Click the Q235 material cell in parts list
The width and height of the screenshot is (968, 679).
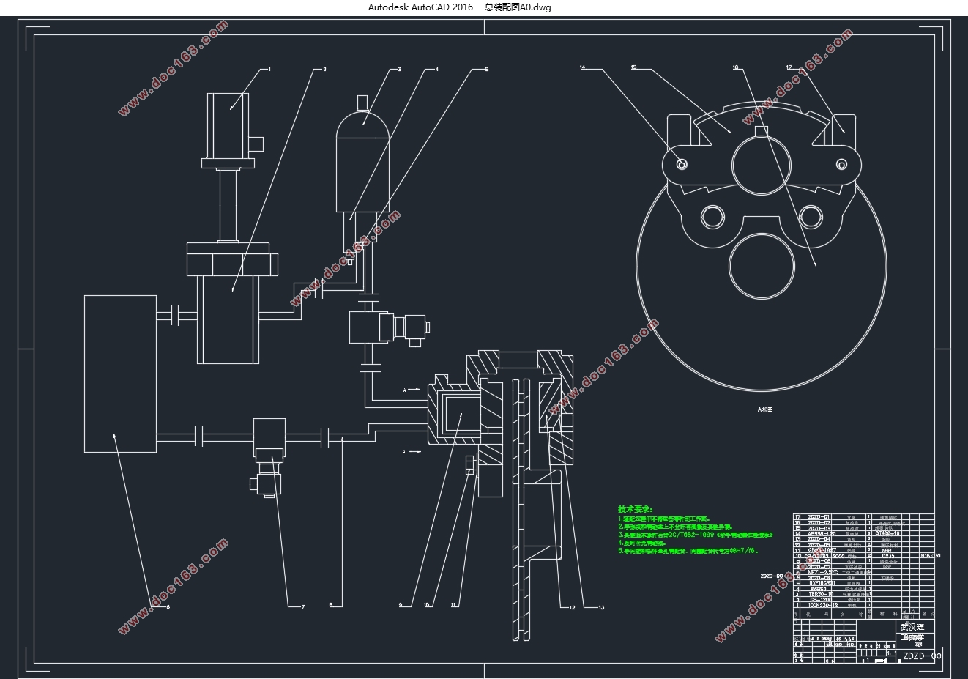tap(887, 556)
